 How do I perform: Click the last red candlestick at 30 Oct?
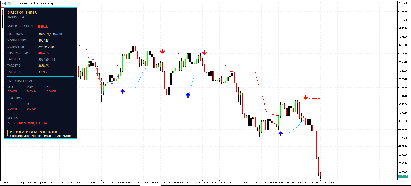coord(320,175)
